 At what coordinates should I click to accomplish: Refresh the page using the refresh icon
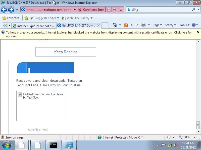[115, 10]
